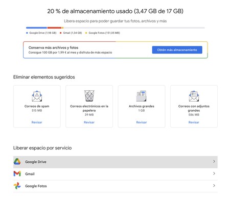This screenshot has width=230, height=199.
Task: Open Revisar under Correos de spam
Action: click(37, 122)
